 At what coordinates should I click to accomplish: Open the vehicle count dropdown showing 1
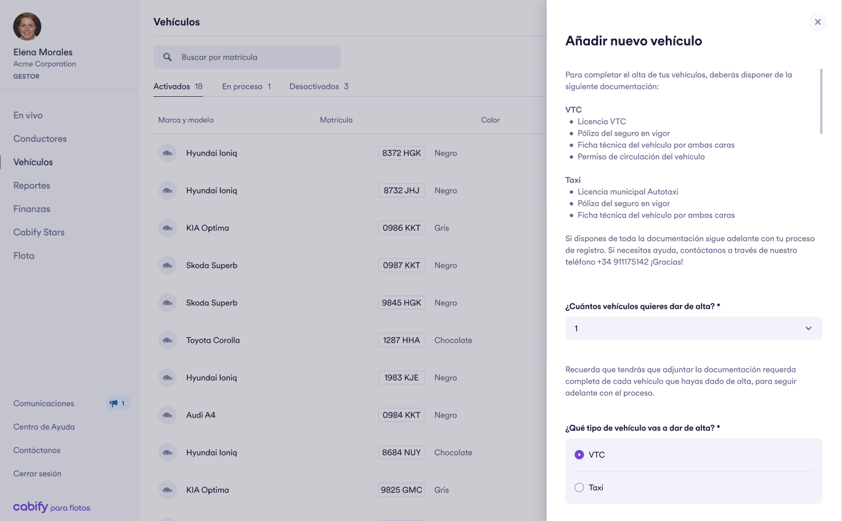click(x=693, y=328)
